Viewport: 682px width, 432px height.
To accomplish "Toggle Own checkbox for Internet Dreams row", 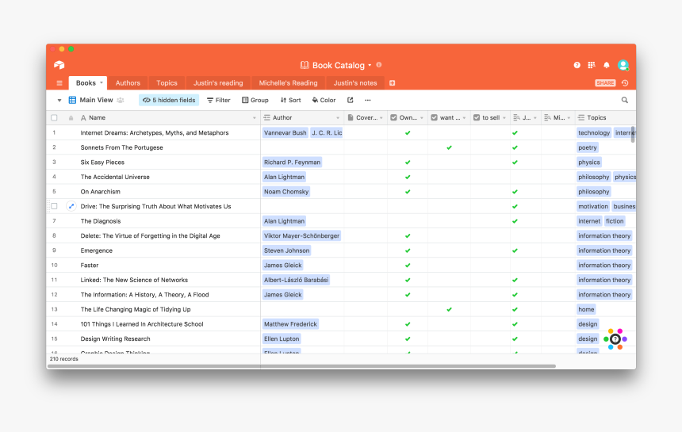I will (408, 133).
